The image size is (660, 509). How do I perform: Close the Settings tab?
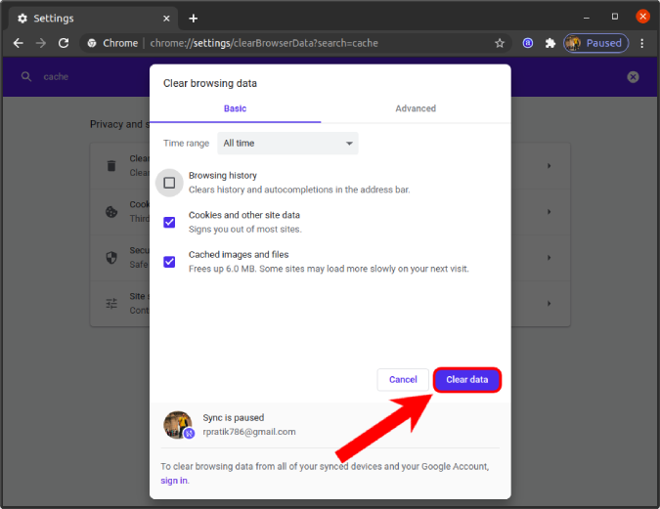pyautogui.click(x=166, y=19)
